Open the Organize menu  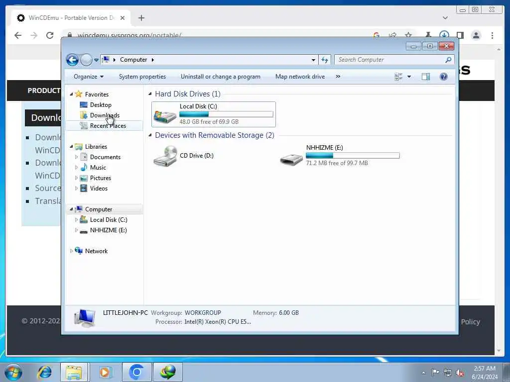(x=89, y=77)
